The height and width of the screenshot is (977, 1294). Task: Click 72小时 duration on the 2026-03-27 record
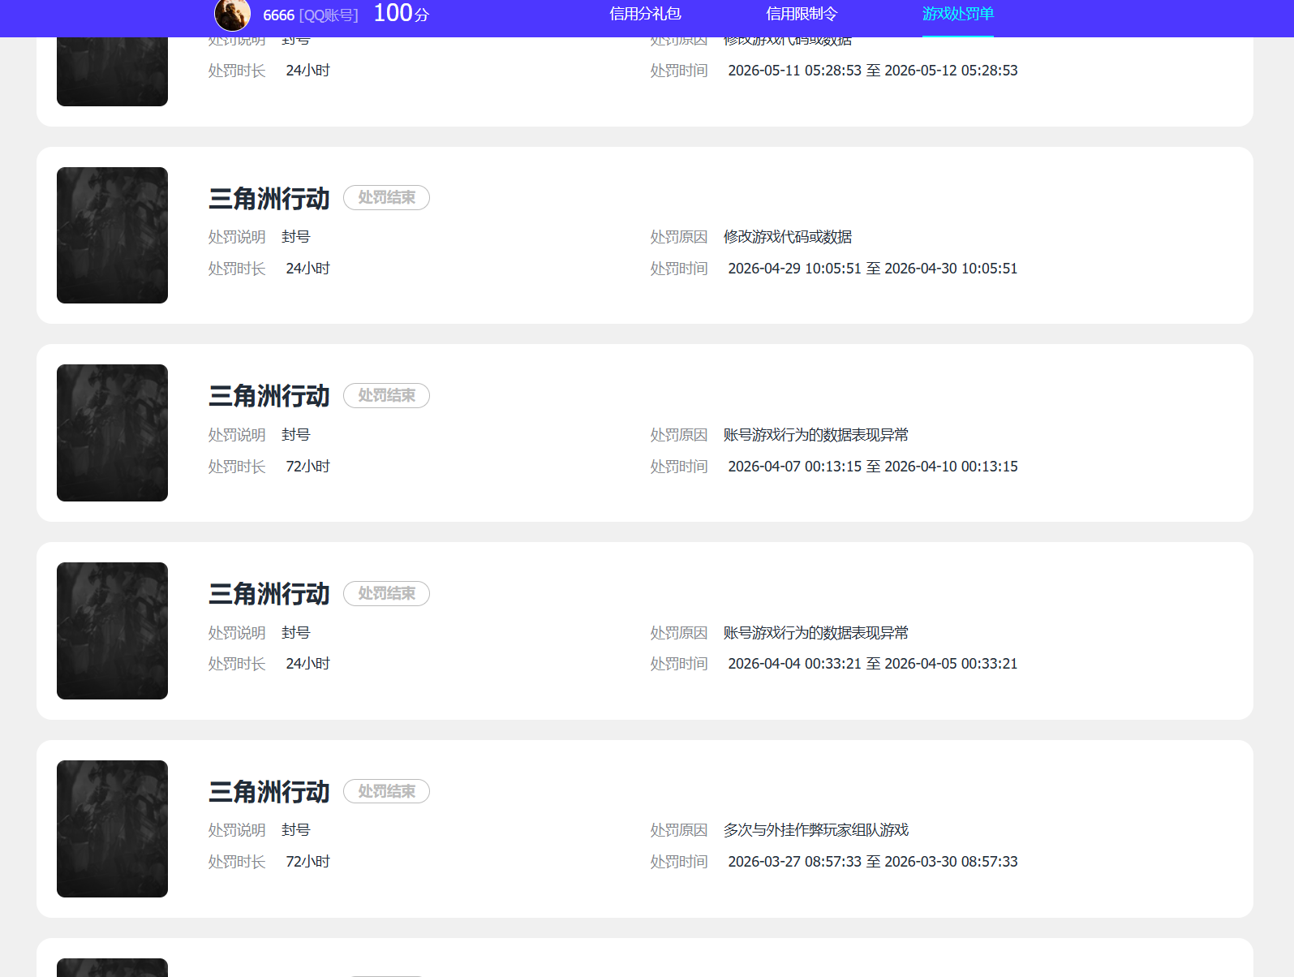click(x=308, y=862)
